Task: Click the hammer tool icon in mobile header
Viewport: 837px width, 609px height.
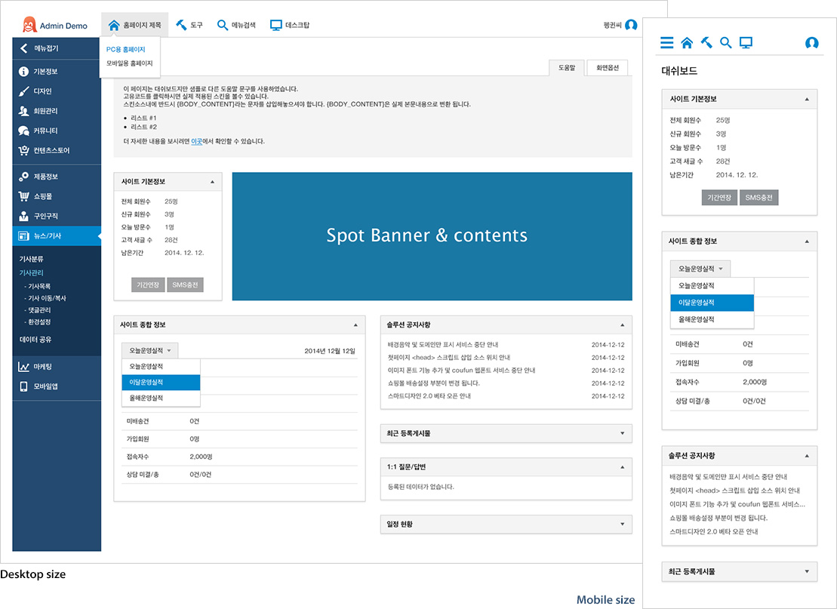Action: pyautogui.click(x=706, y=43)
